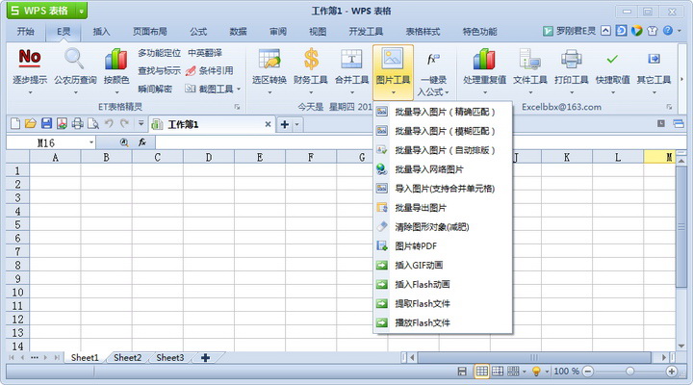693x385 pixels.
Task: Click the redo arrow icon
Action: 124,123
